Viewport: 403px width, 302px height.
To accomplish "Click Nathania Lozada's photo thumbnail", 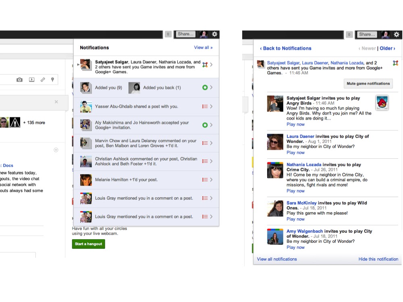I will point(275,170).
